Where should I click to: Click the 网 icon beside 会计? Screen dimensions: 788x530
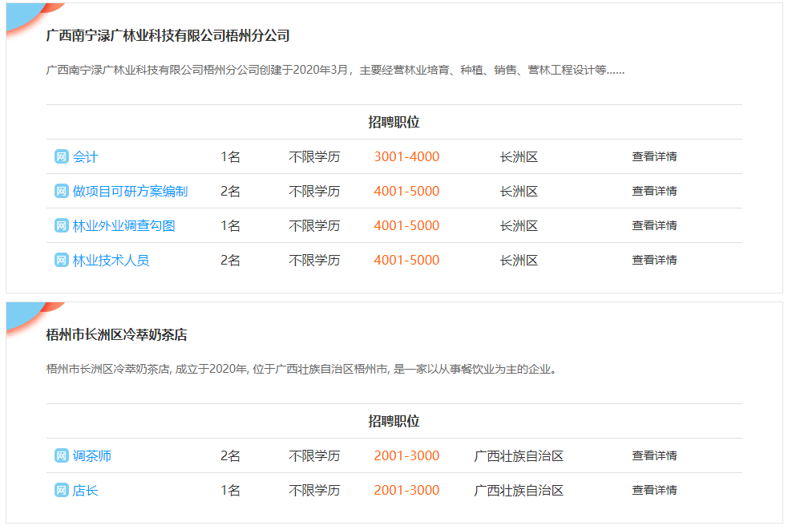pyautogui.click(x=62, y=157)
